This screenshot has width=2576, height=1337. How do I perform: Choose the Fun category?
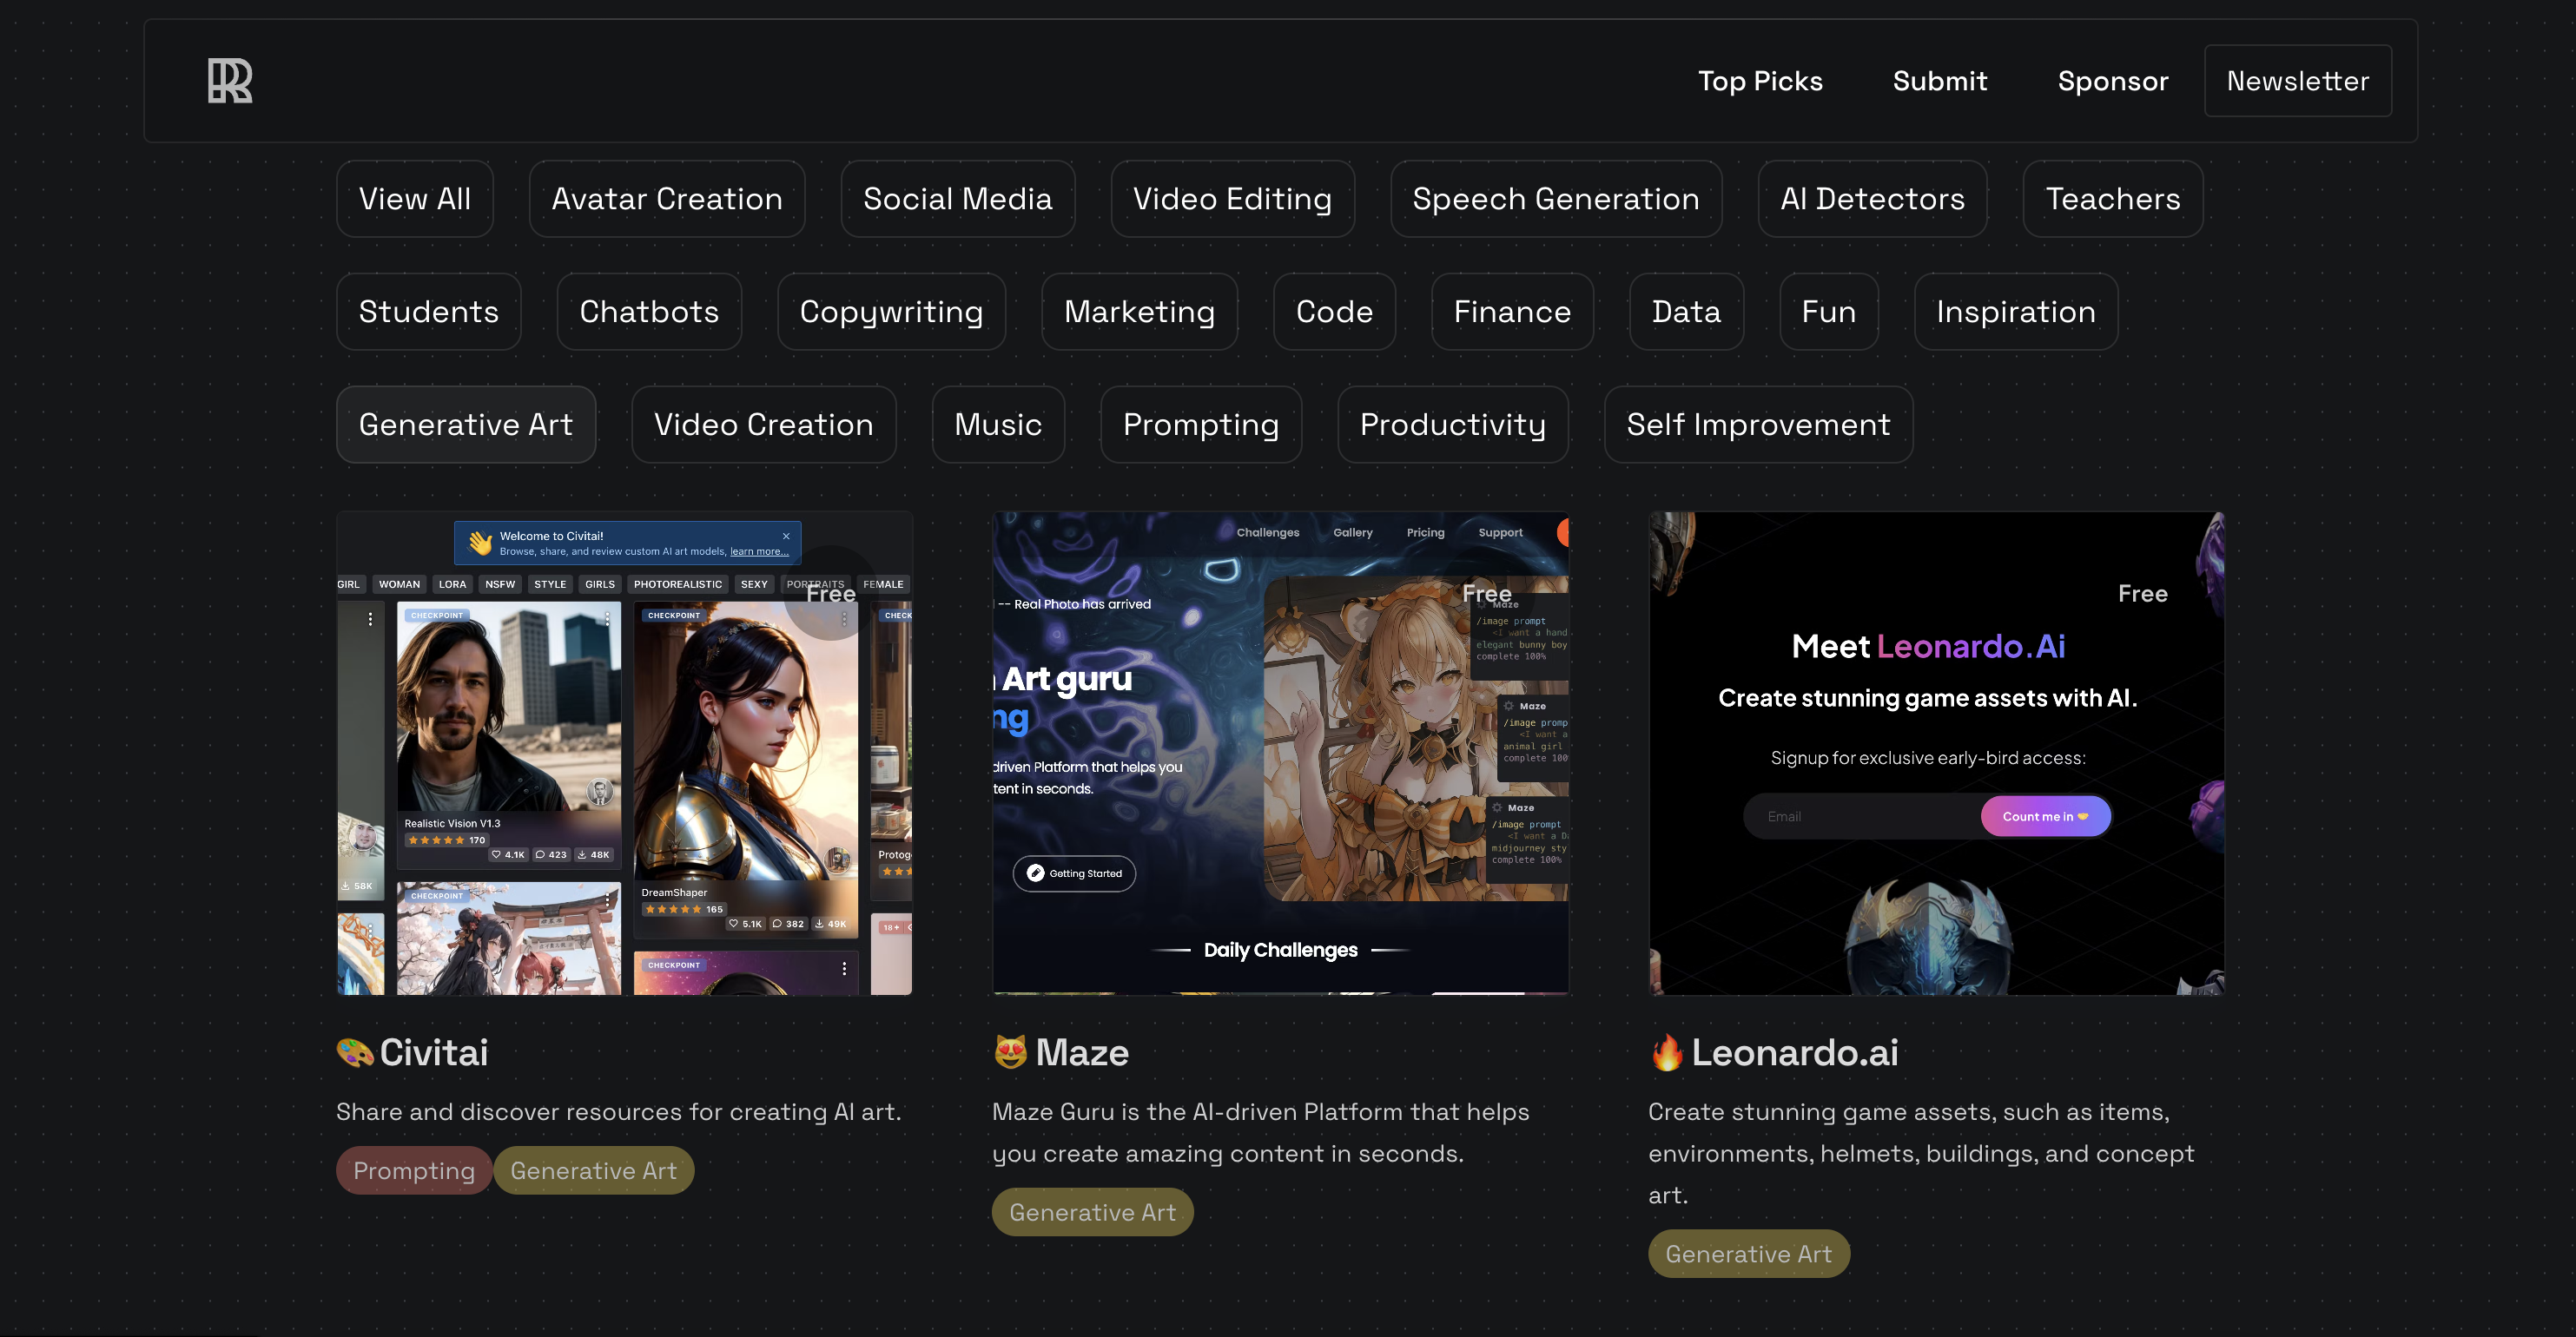pos(1829,312)
